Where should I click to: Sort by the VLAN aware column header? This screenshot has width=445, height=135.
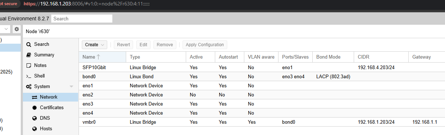coord(261,57)
